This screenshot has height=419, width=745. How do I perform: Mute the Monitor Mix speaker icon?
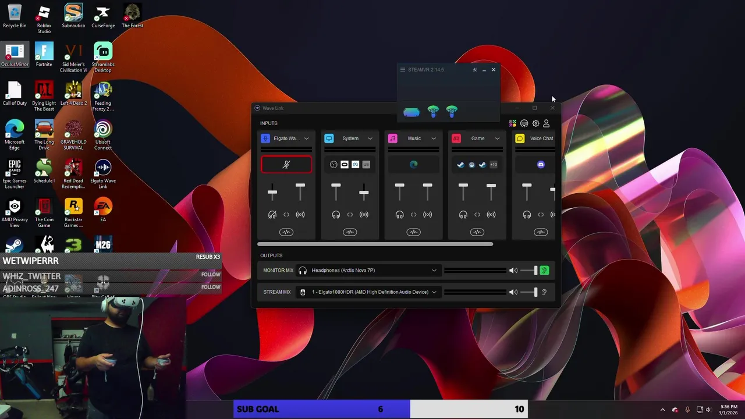pyautogui.click(x=513, y=271)
